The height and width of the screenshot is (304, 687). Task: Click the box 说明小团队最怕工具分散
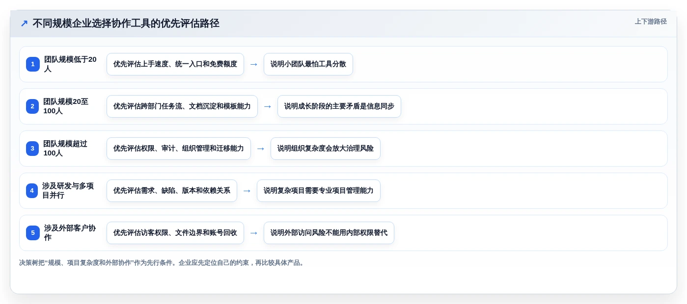click(x=308, y=64)
